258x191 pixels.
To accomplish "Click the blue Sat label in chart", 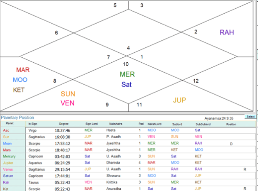I will click(x=127, y=85).
